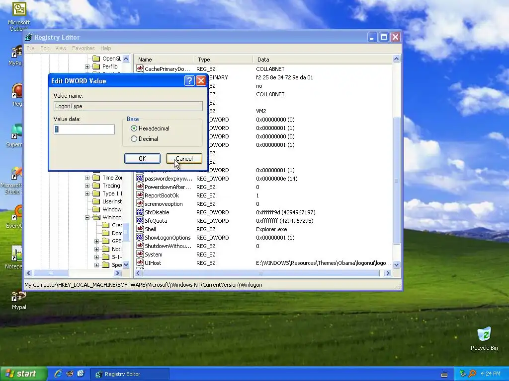
Task: Expand the Noti subkey under Winlogon
Action: [x=96, y=249]
